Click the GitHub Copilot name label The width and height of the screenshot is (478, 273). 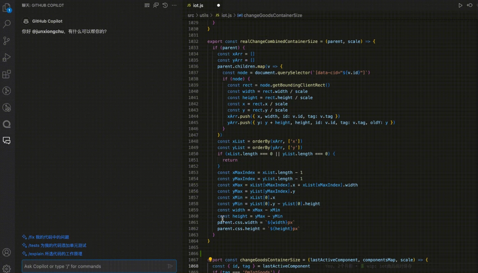point(47,21)
